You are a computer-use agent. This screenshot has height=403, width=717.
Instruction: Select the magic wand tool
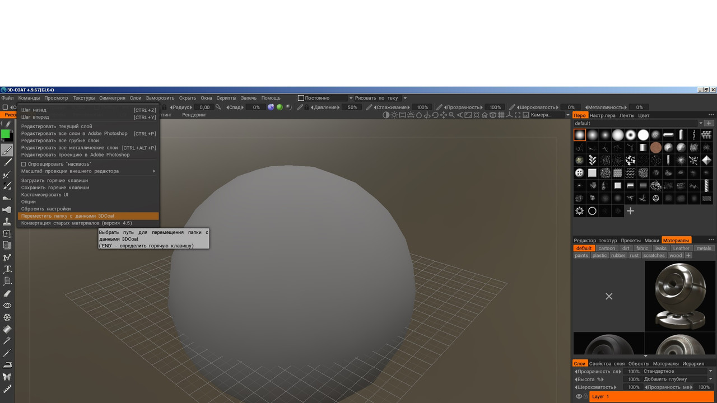(7, 341)
